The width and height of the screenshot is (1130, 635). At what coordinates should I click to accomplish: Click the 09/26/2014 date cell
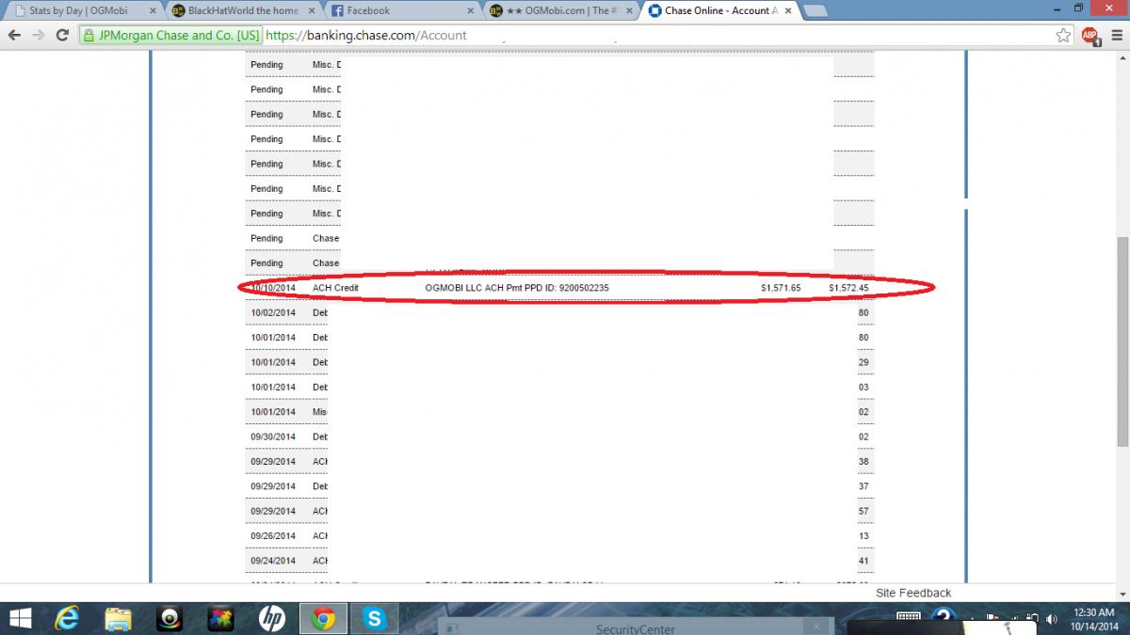(273, 536)
